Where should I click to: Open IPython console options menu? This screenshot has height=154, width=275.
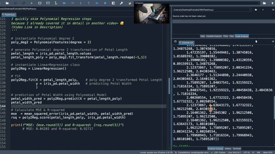click(273, 41)
